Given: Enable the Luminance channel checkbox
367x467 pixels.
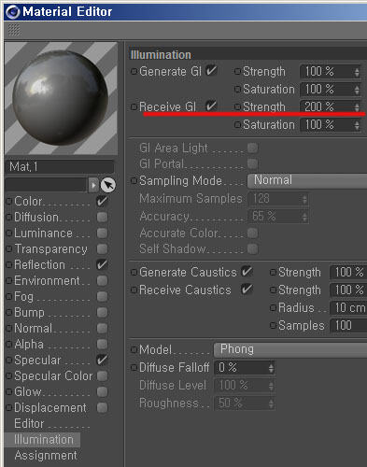Looking at the screenshot, I should (102, 233).
